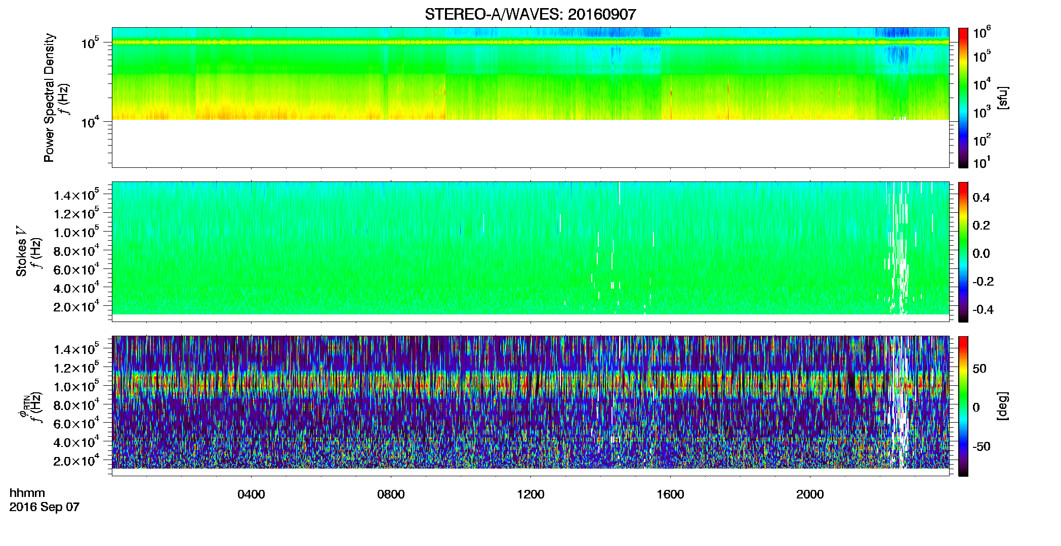Click the 0800 time axis label
The image size is (1061, 546).
click(391, 494)
